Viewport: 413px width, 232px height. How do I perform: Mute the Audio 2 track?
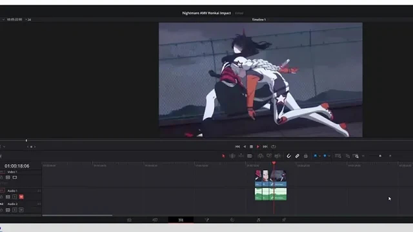pyautogui.click(x=21, y=210)
